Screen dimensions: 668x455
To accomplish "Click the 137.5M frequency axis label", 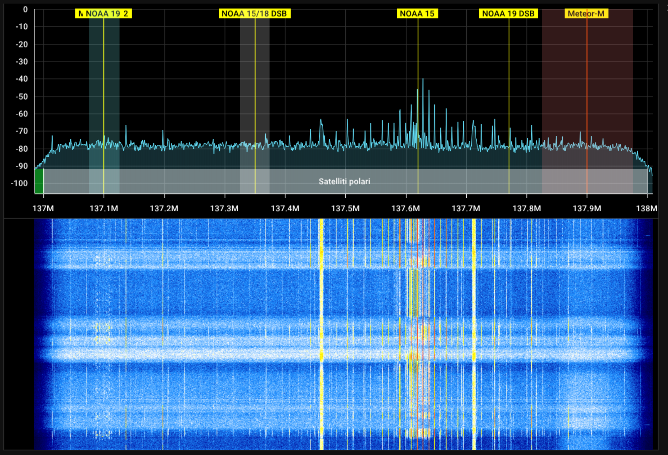I will [x=345, y=209].
